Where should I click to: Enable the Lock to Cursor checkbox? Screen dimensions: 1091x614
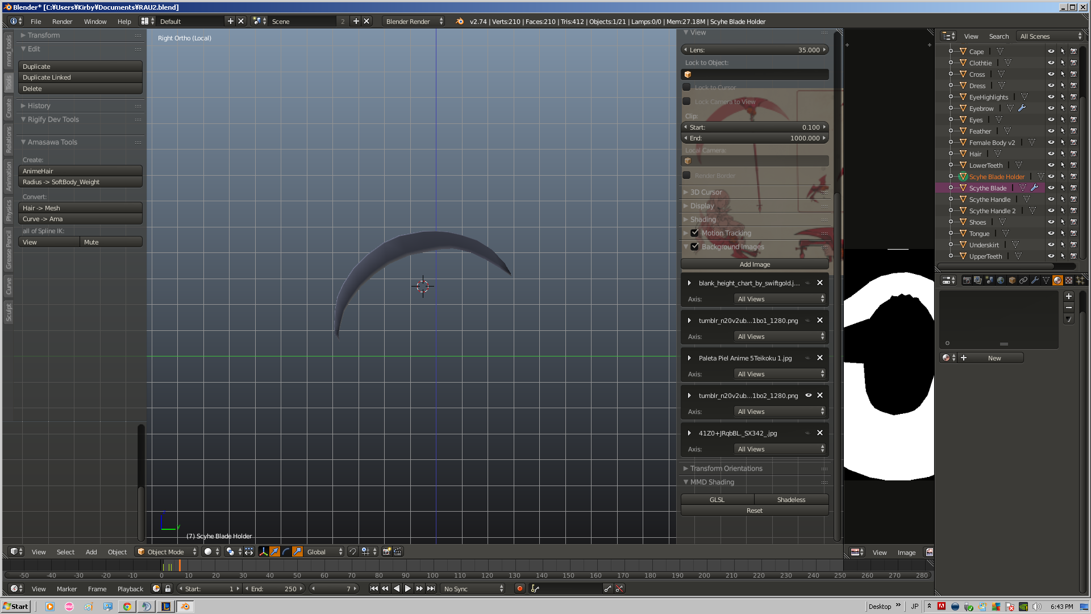pos(686,88)
